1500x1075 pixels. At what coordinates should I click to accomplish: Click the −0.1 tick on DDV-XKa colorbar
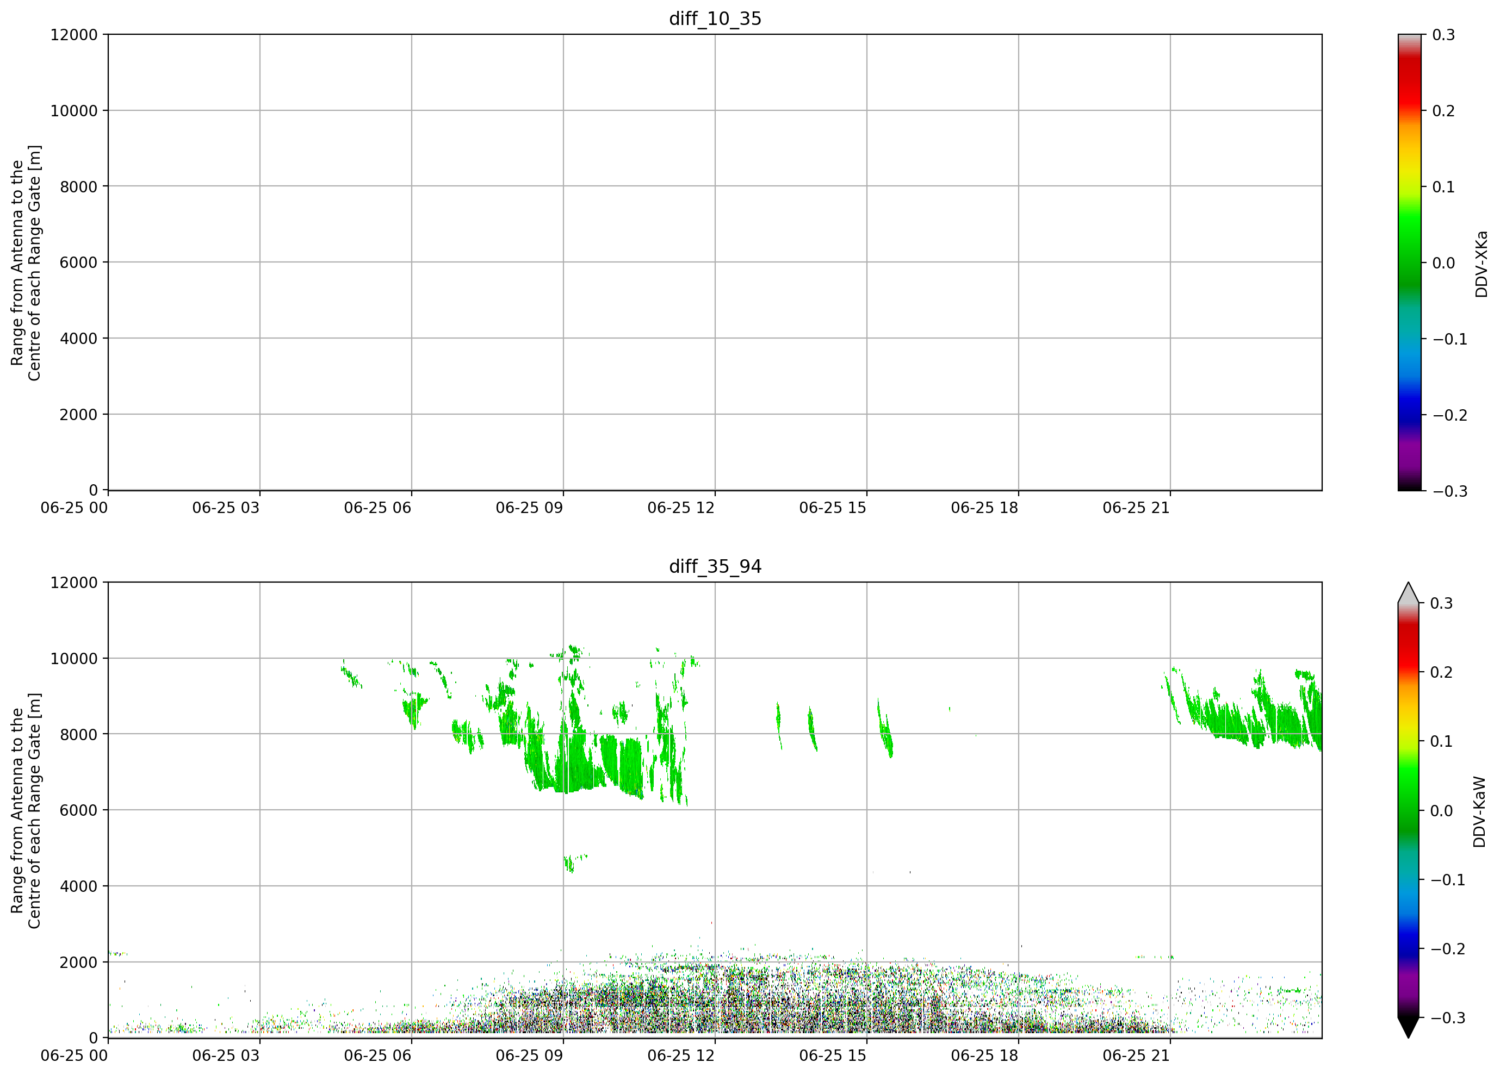pyautogui.click(x=1450, y=338)
